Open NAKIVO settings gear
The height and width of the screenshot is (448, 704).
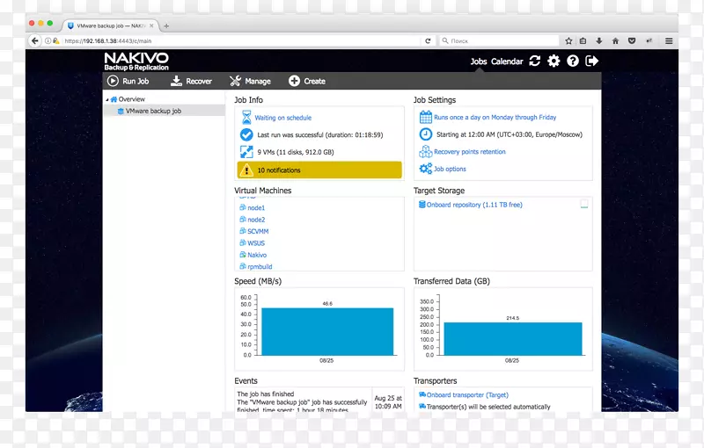554,61
